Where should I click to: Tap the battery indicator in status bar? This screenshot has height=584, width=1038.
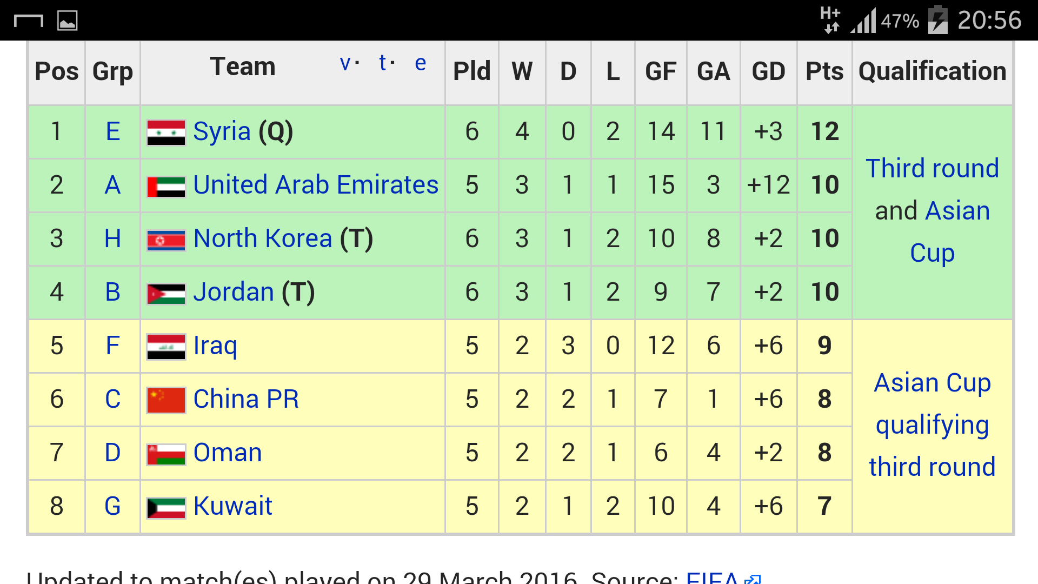click(x=938, y=21)
